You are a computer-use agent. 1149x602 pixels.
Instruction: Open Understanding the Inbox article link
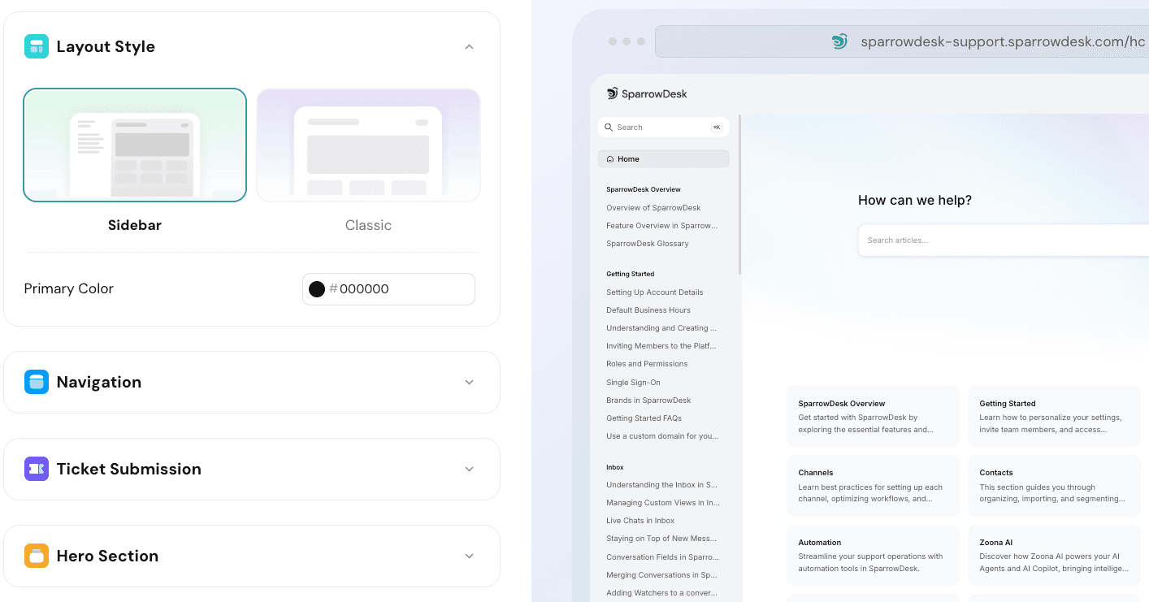point(661,485)
